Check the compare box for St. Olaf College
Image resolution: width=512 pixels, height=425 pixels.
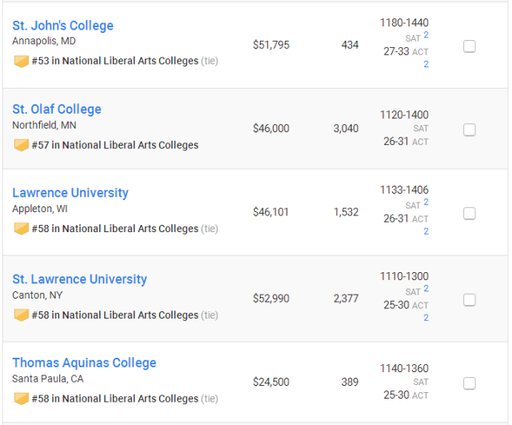click(x=470, y=130)
